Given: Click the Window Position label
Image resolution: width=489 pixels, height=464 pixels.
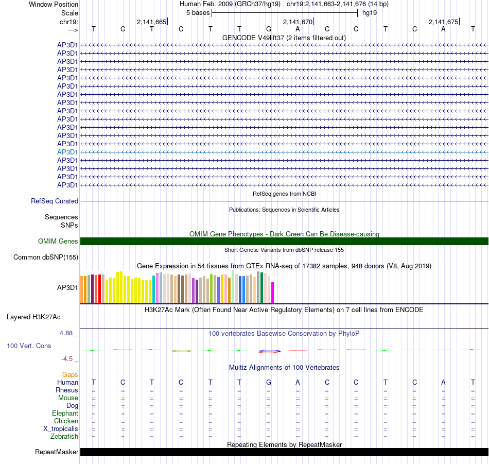Looking at the screenshot, I should 54,4.
